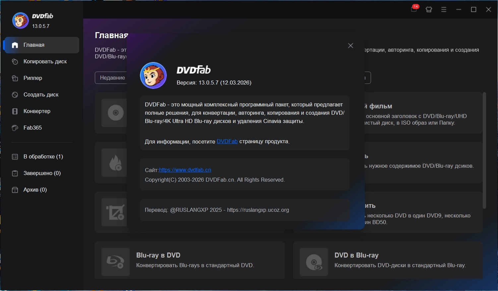Click the В обработке list icon
The width and height of the screenshot is (498, 291).
tap(15, 157)
